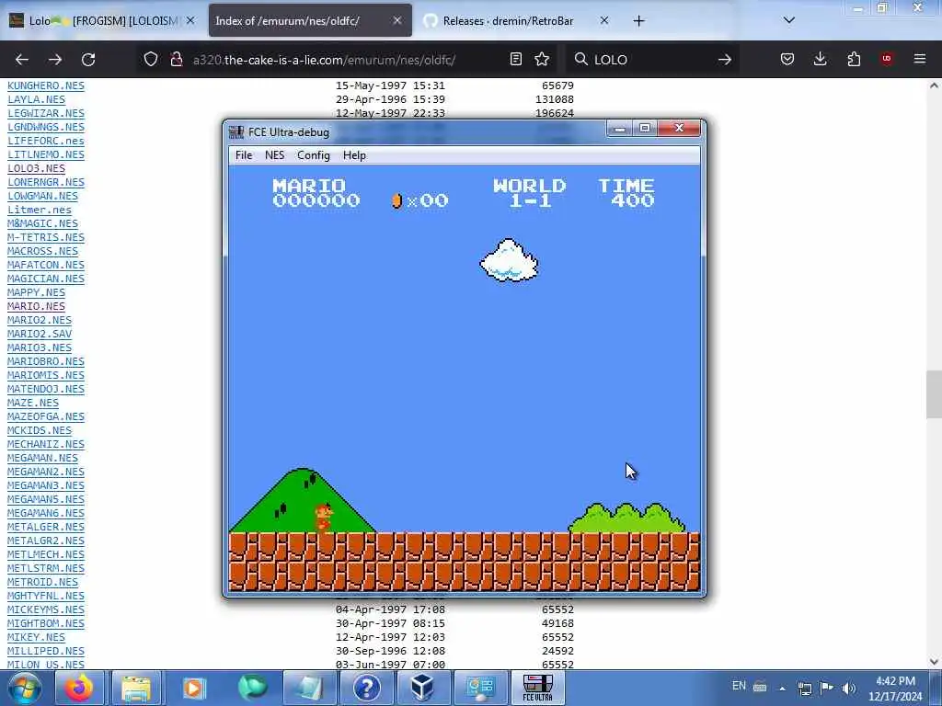
Task: Open Windows Explorer from the taskbar
Action: tap(136, 688)
